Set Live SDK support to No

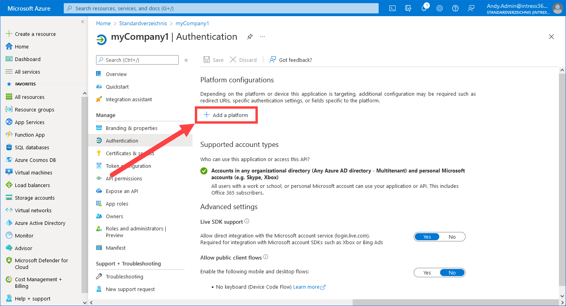click(452, 237)
